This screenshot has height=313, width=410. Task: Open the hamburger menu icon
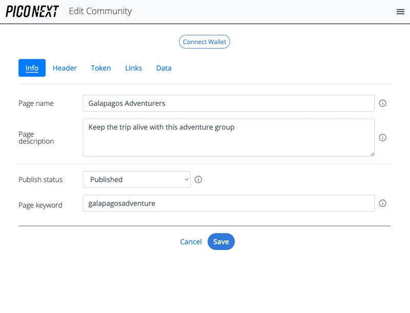tap(400, 11)
